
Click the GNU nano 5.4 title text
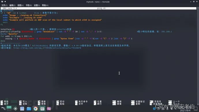[x=10, y=8]
